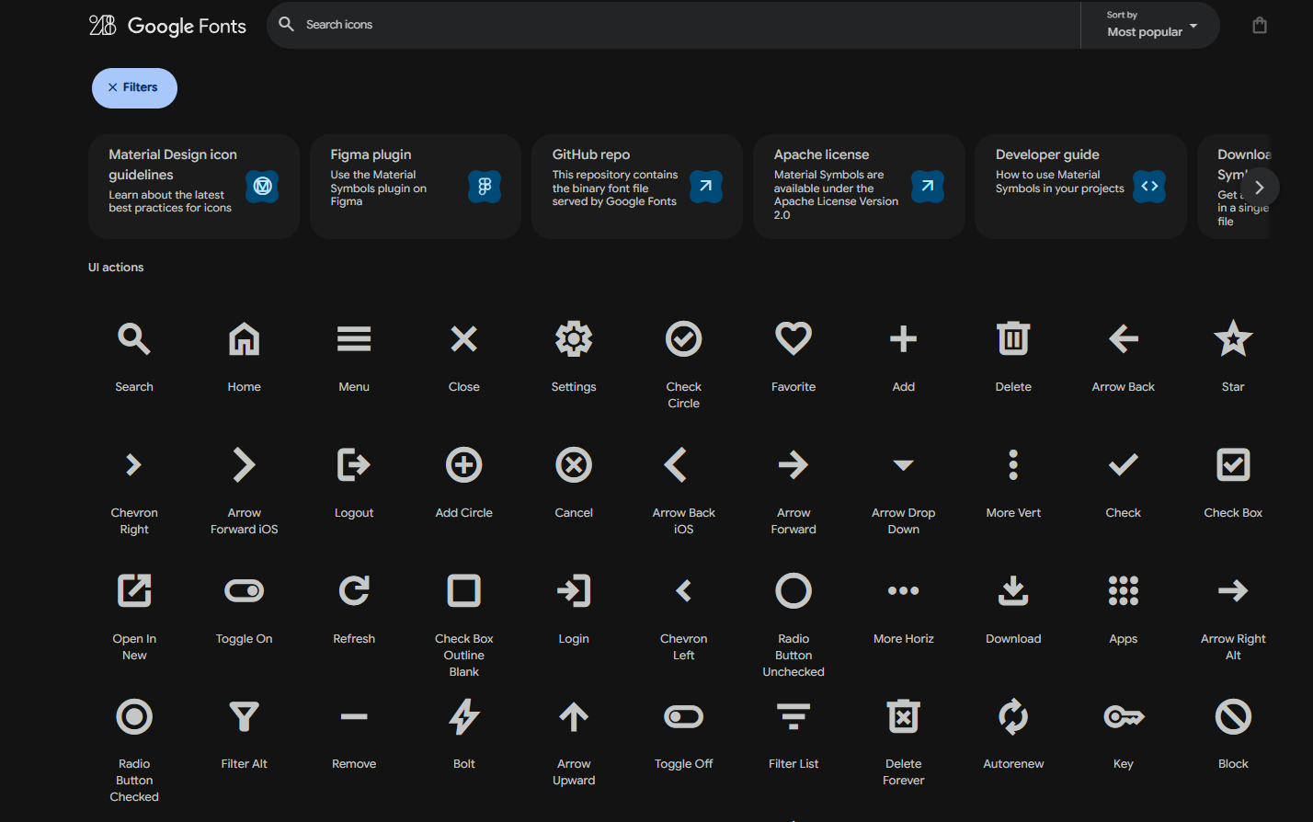
Task: Select the Bolt icon
Action: [463, 716]
